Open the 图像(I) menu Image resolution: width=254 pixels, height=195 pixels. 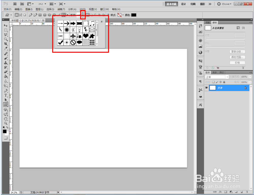29,9
